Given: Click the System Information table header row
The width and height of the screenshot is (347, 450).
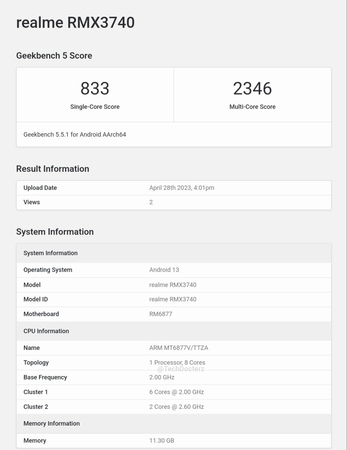Looking at the screenshot, I should [x=174, y=253].
